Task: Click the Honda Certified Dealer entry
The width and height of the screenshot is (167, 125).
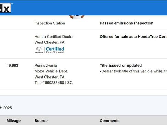Action: tap(54, 37)
